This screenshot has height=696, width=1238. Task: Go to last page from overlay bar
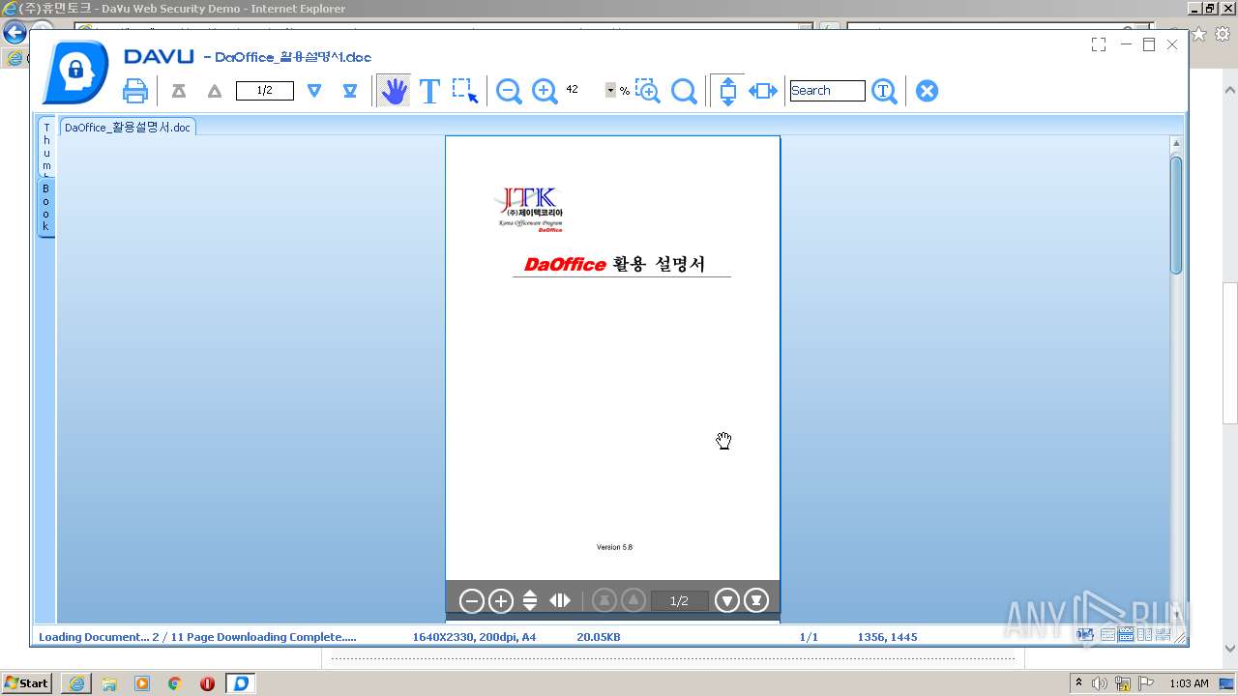[756, 601]
